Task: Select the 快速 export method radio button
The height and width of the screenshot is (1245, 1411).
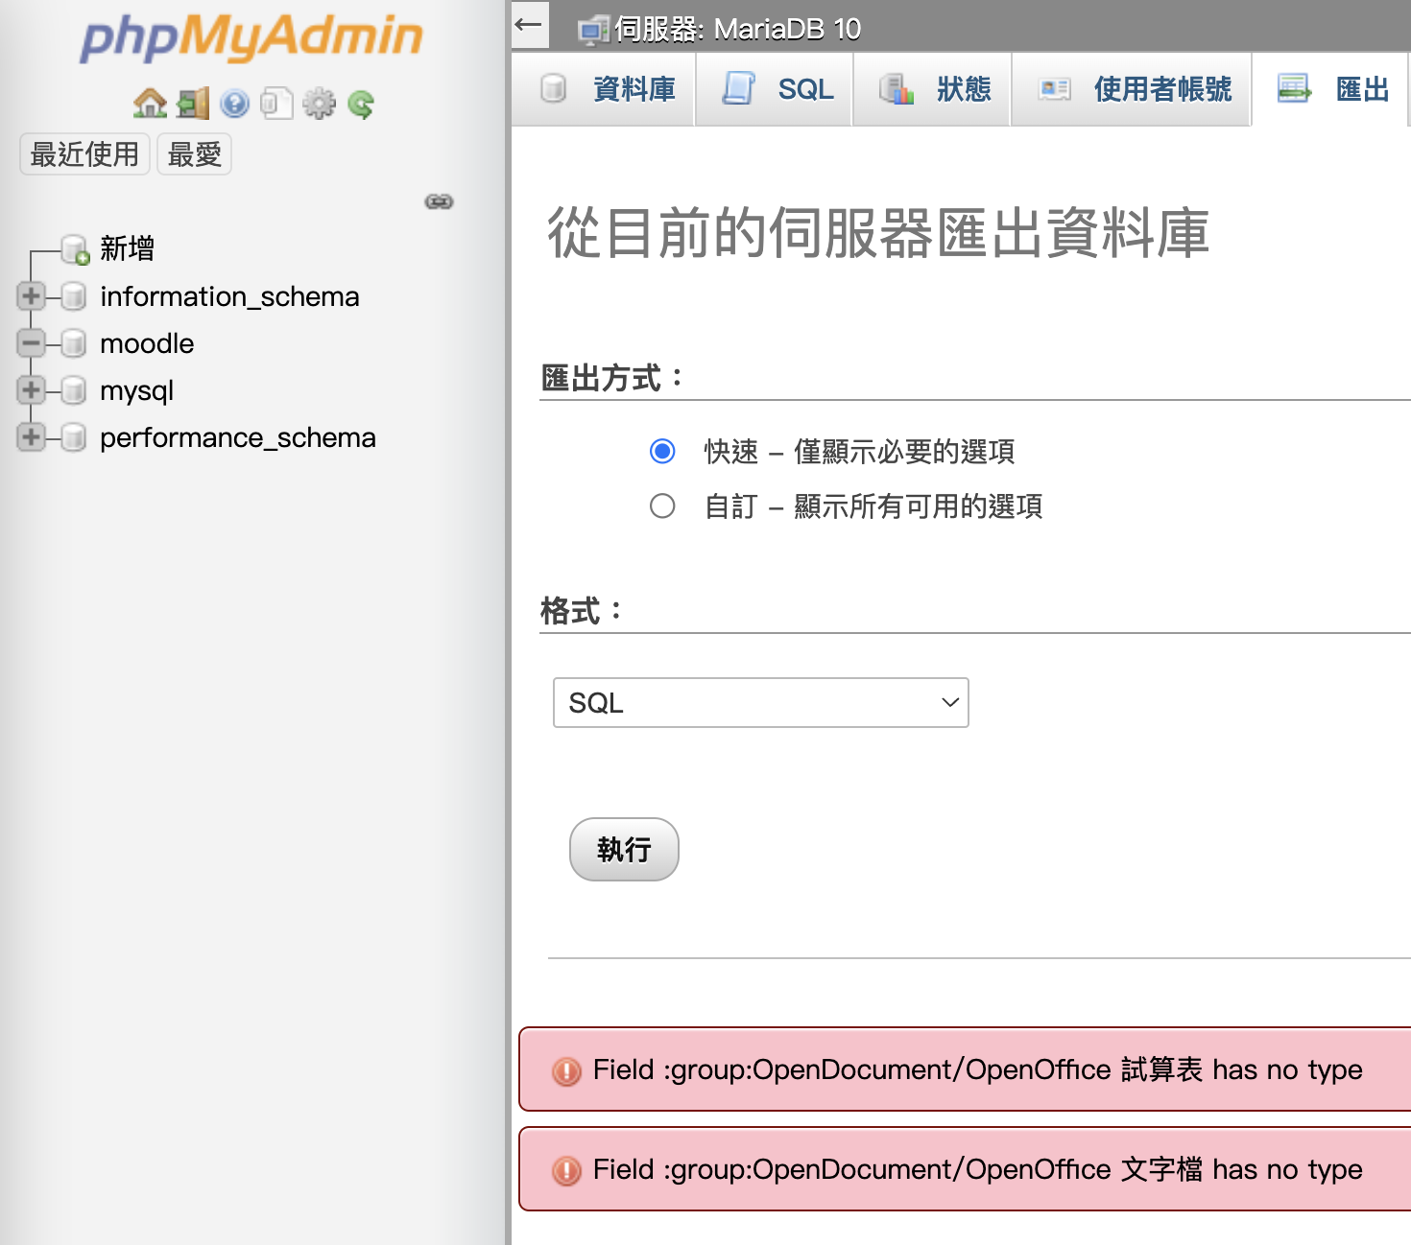Action: click(662, 451)
